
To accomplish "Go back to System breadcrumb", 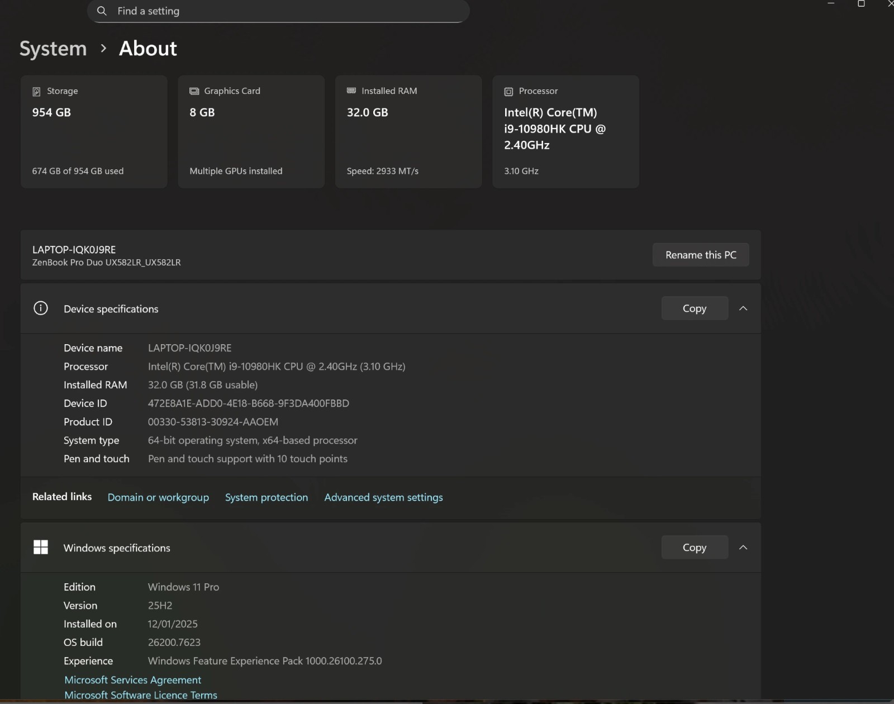I will click(53, 49).
